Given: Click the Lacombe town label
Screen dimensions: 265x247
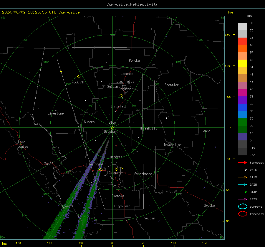Looking at the screenshot, I should click(x=127, y=74).
